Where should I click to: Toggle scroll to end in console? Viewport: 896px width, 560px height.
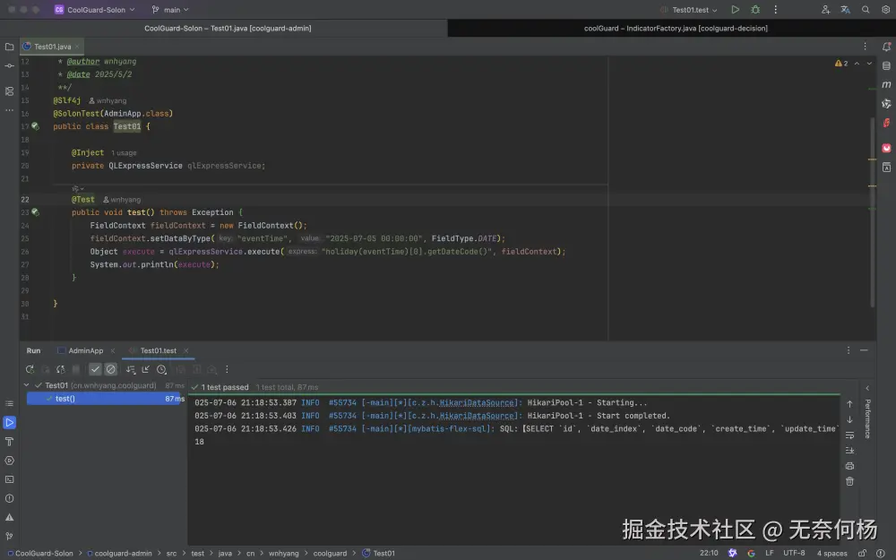(849, 451)
